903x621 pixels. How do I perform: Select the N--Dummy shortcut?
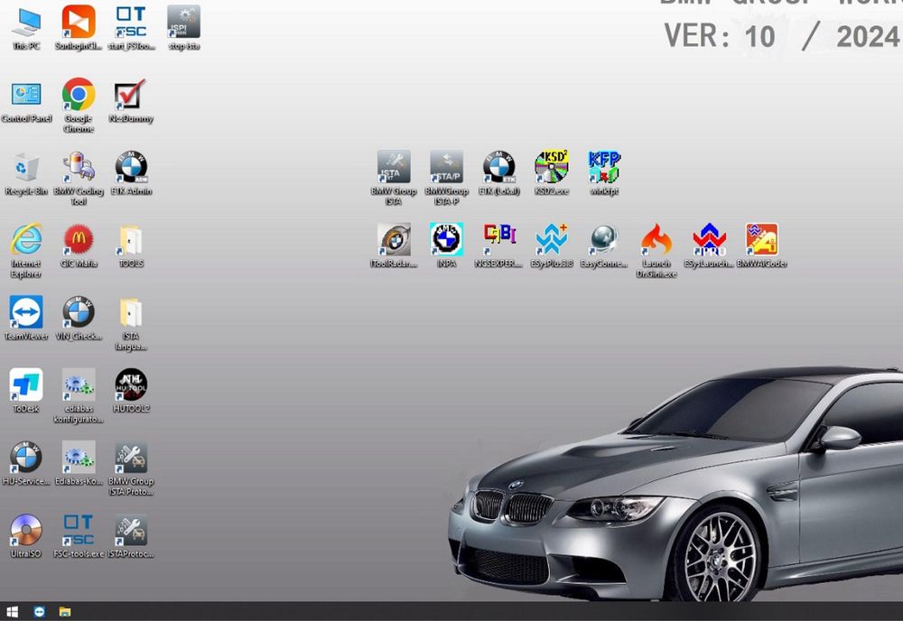click(x=131, y=101)
